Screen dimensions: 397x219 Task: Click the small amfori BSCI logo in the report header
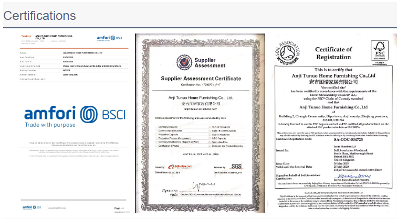pyautogui.click(x=109, y=38)
